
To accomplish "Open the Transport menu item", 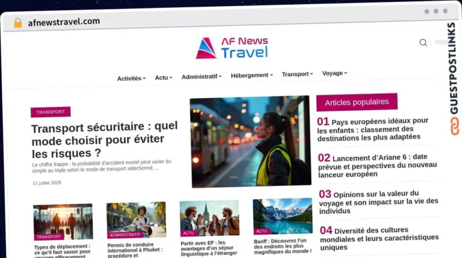I will click(297, 74).
